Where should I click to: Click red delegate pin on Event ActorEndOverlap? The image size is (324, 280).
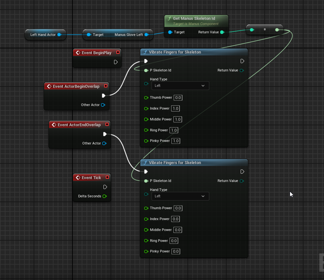click(x=107, y=125)
